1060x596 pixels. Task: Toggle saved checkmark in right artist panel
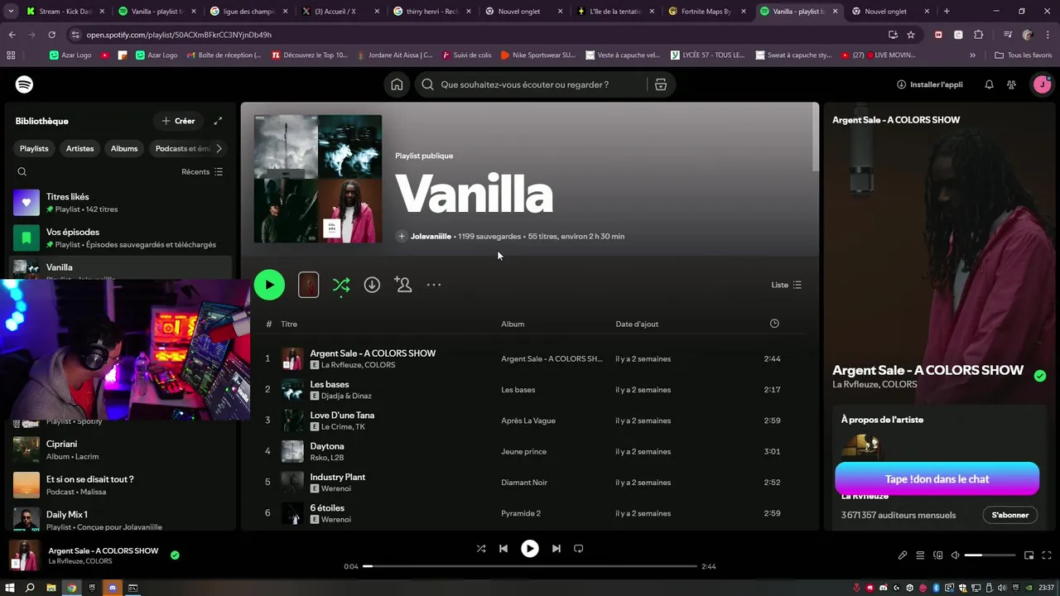pyautogui.click(x=1040, y=376)
